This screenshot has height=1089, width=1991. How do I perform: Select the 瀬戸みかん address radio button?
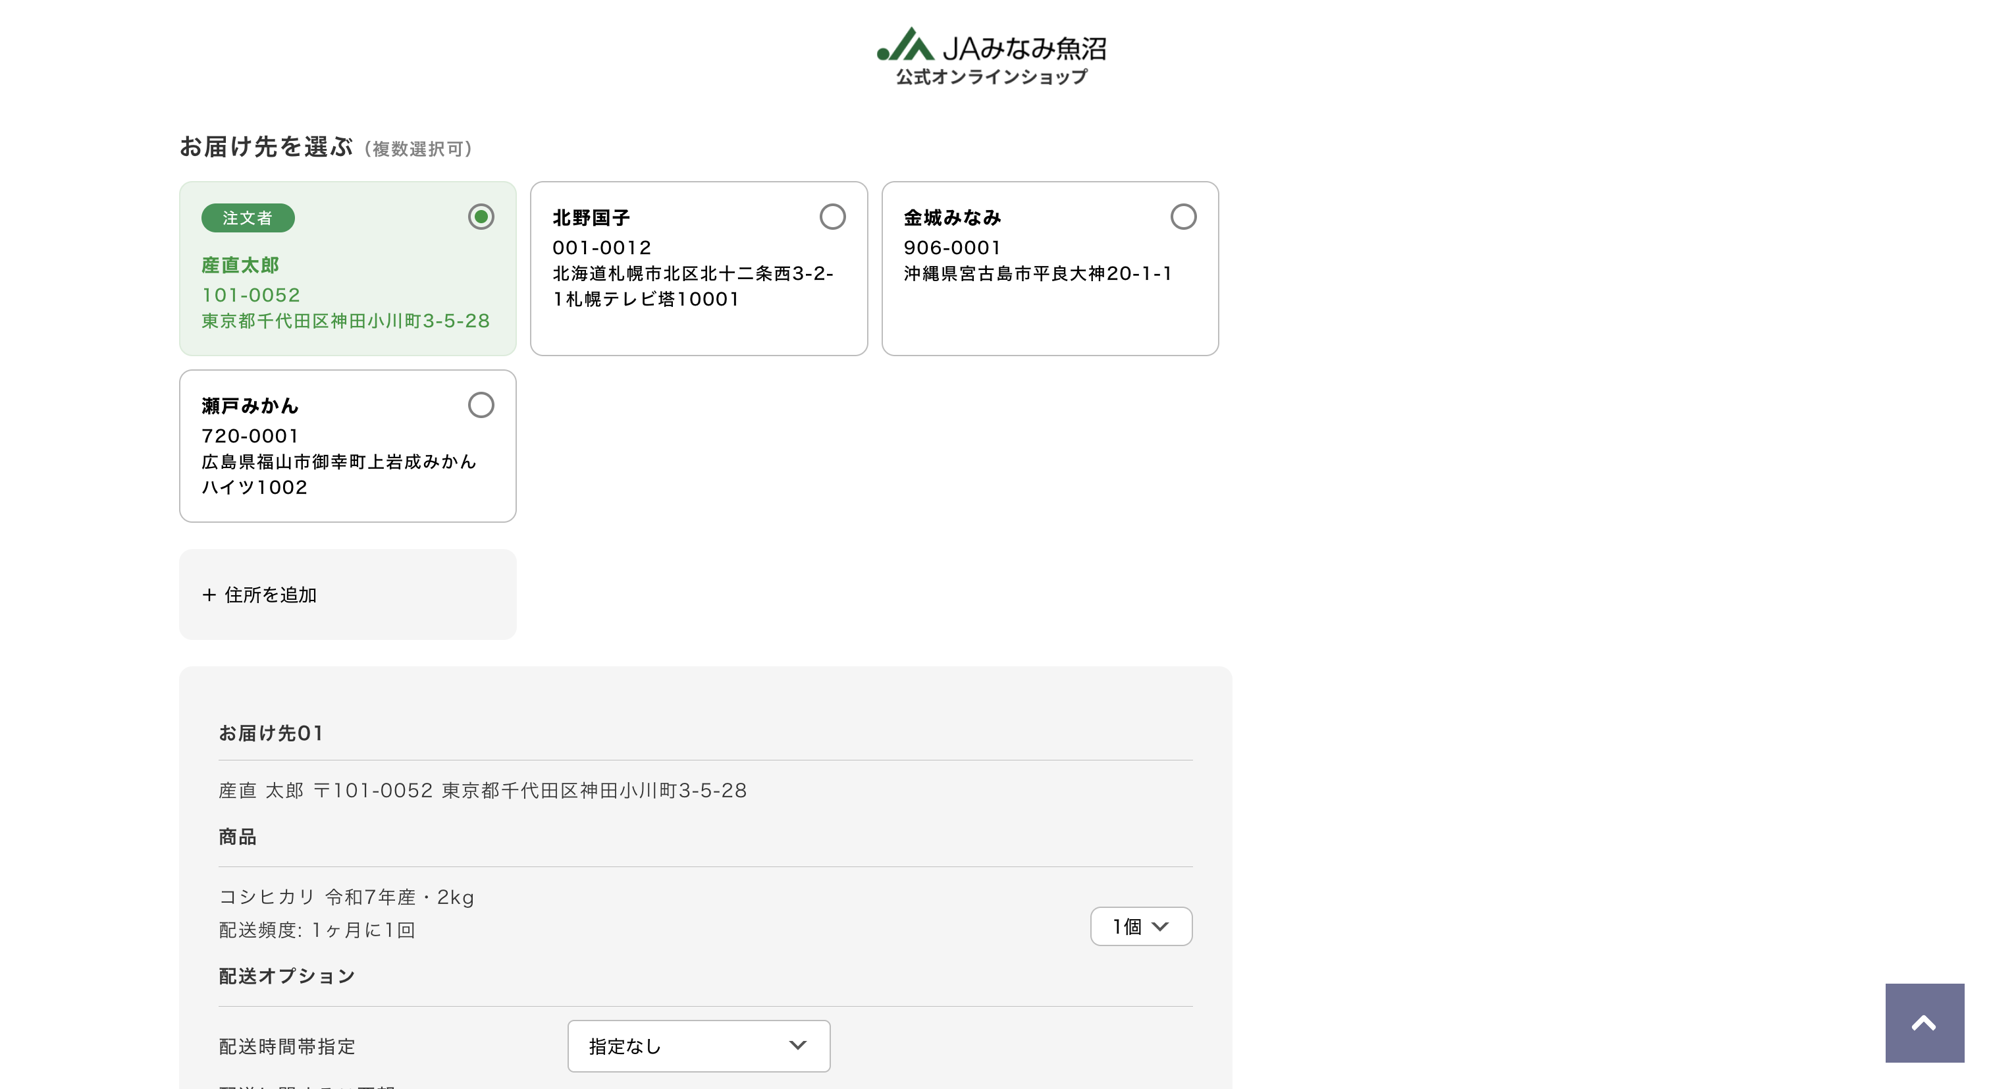481,405
